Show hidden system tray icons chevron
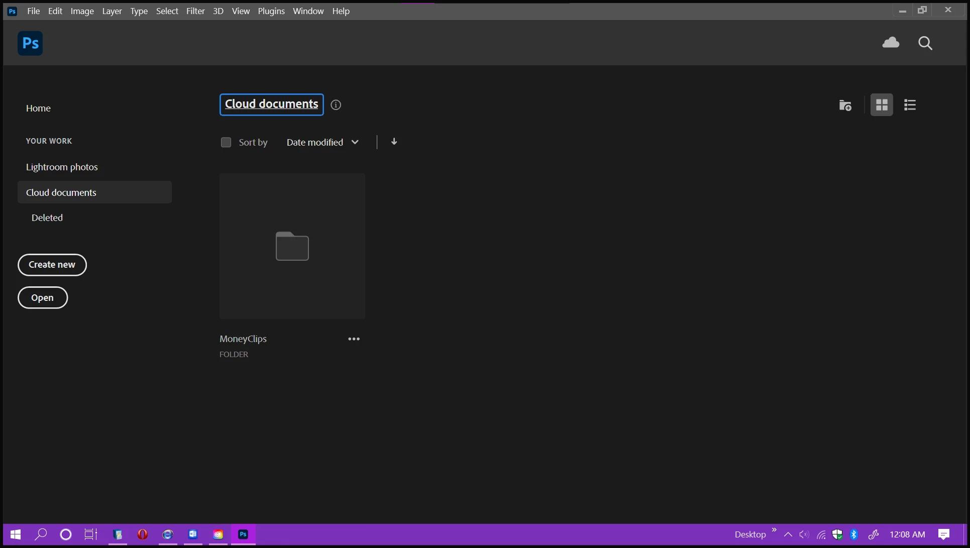The height and width of the screenshot is (548, 970). tap(788, 534)
